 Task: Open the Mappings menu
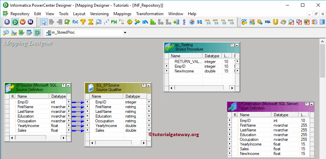pyautogui.click(x=122, y=14)
